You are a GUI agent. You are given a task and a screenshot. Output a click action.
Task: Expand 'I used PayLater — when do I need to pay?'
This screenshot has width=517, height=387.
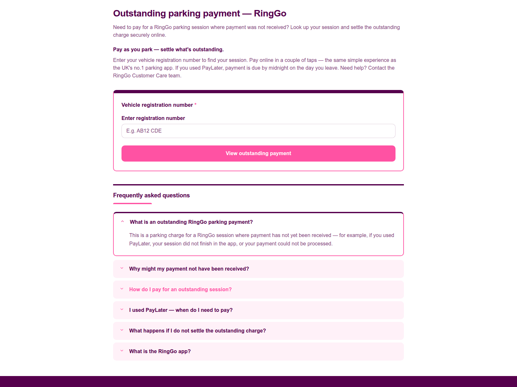tap(258, 310)
